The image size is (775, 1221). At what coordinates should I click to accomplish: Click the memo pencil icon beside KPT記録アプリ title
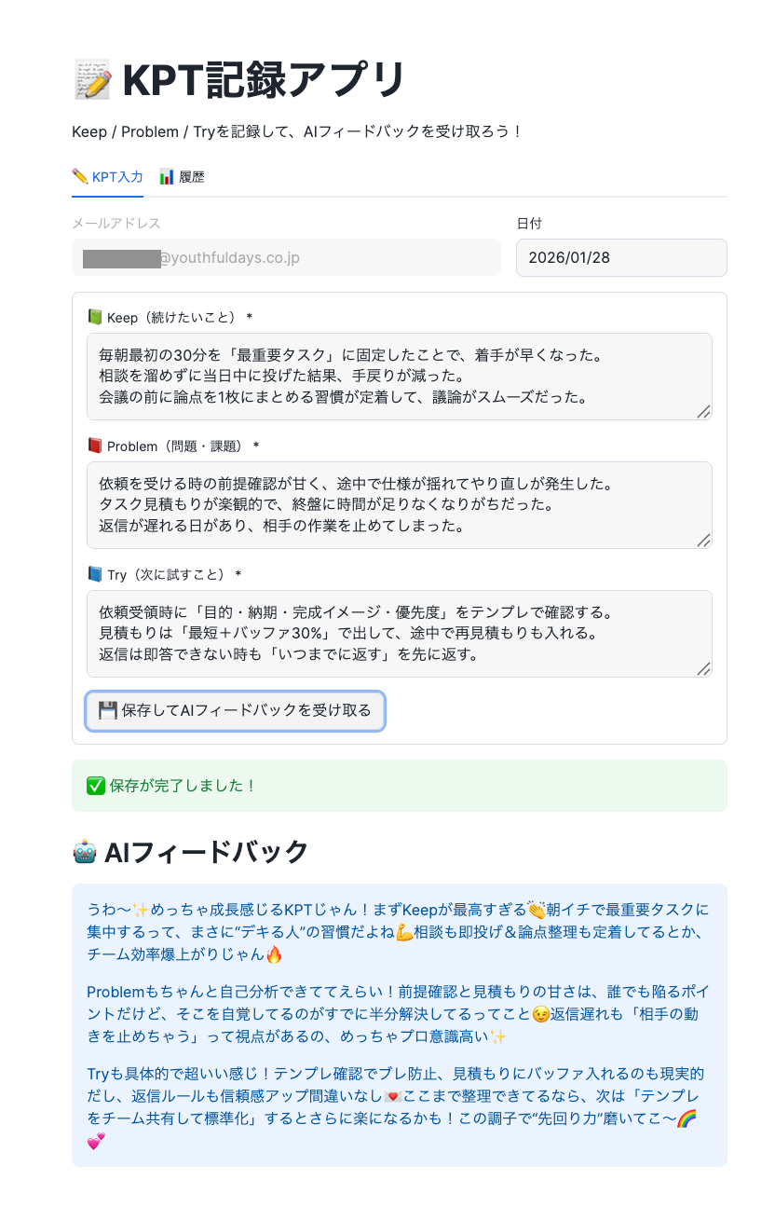pyautogui.click(x=92, y=80)
